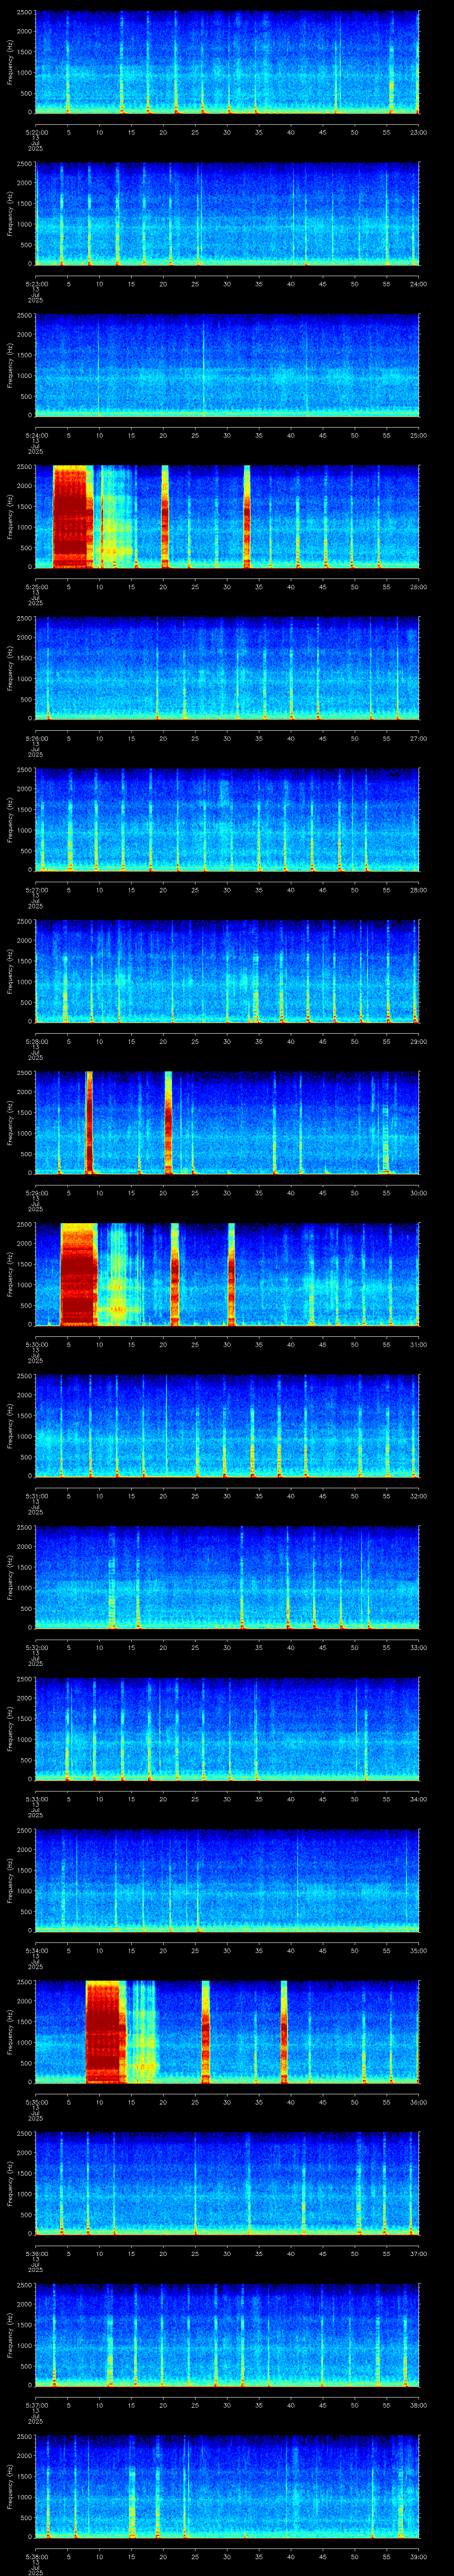Click the Frequency (Hz) label of the 5:22:00 spectrogram
Viewport: 454px width, 2576px height.
pos(10,62)
